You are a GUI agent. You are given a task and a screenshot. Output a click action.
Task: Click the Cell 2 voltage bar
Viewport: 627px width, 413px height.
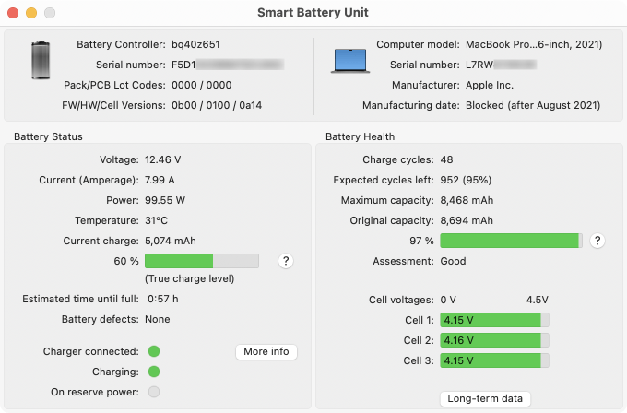pos(494,340)
